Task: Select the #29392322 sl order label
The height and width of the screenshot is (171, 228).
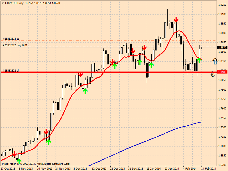Action: (x=11, y=70)
